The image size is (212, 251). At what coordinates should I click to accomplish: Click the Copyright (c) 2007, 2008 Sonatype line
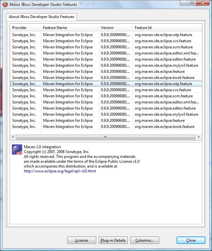pyautogui.click(x=57, y=151)
